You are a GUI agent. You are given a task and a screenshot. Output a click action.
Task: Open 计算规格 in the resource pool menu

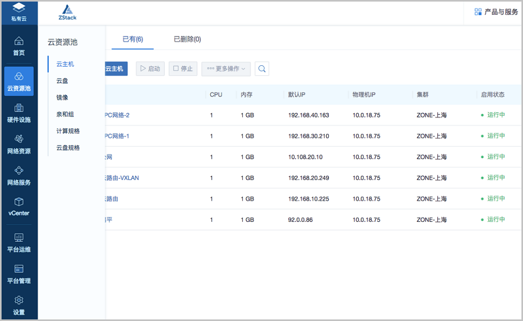(x=68, y=131)
